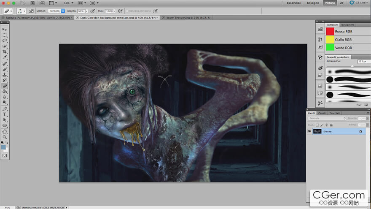
Task: Select the Dodge tool
Action: click(x=5, y=102)
